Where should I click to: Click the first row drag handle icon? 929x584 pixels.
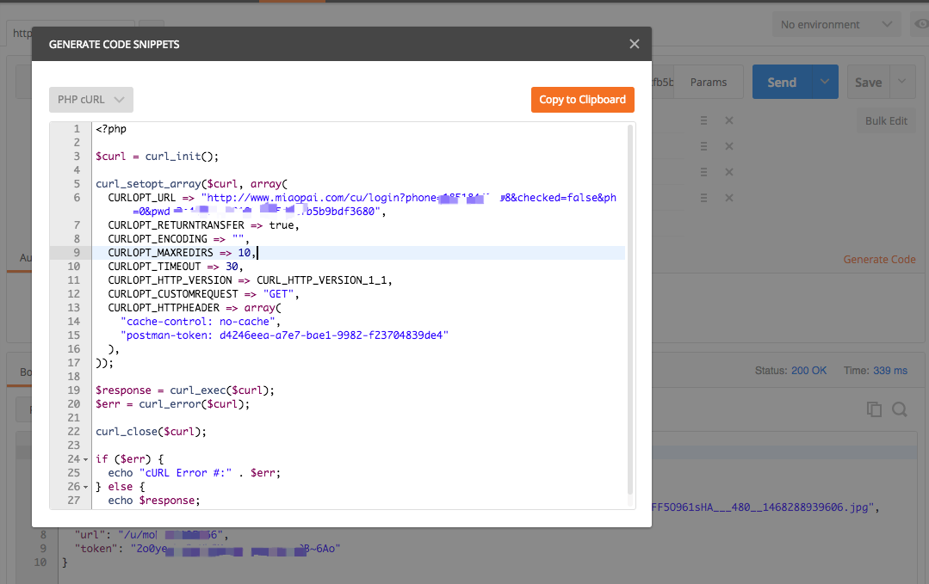[703, 121]
